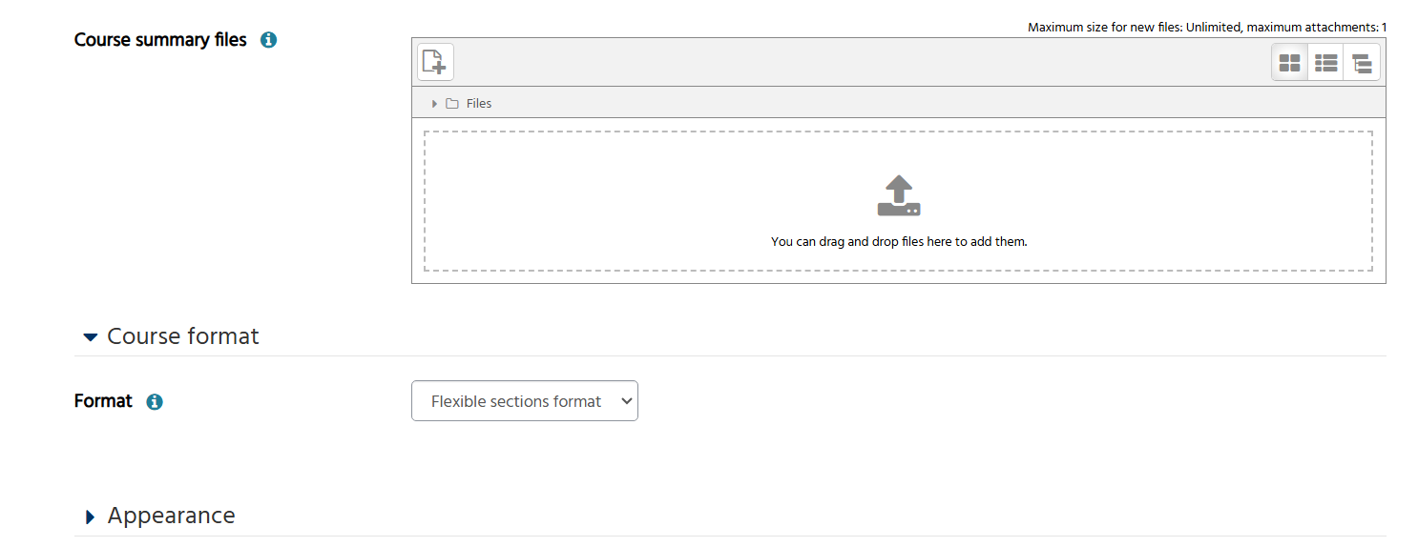Open help for Course summary files

(268, 40)
